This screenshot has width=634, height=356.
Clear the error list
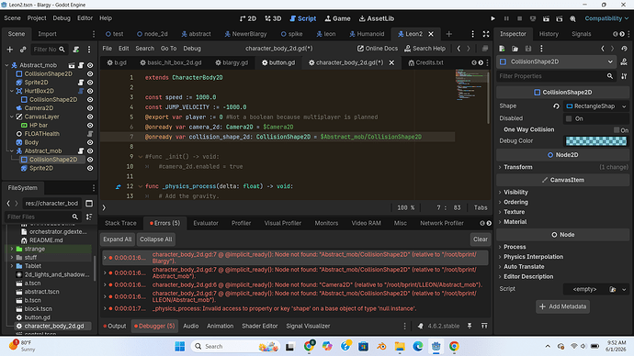pyautogui.click(x=481, y=239)
